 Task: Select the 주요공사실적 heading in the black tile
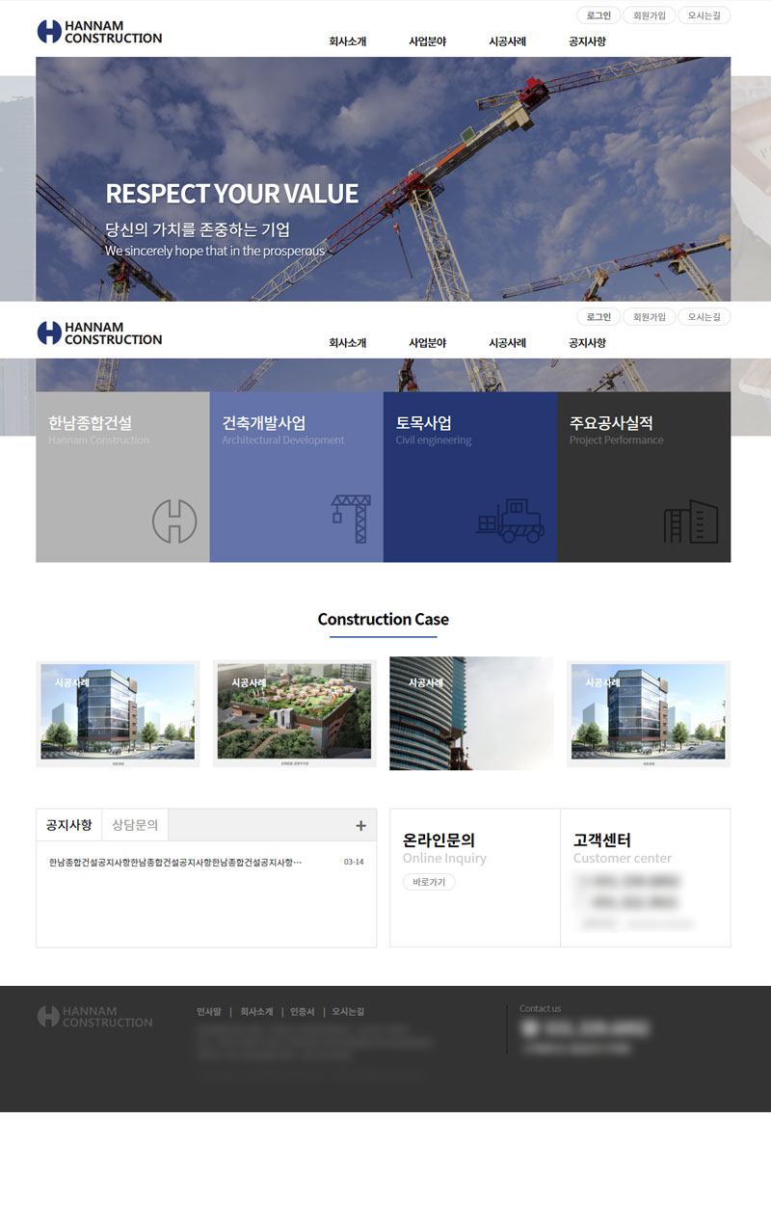611,423
